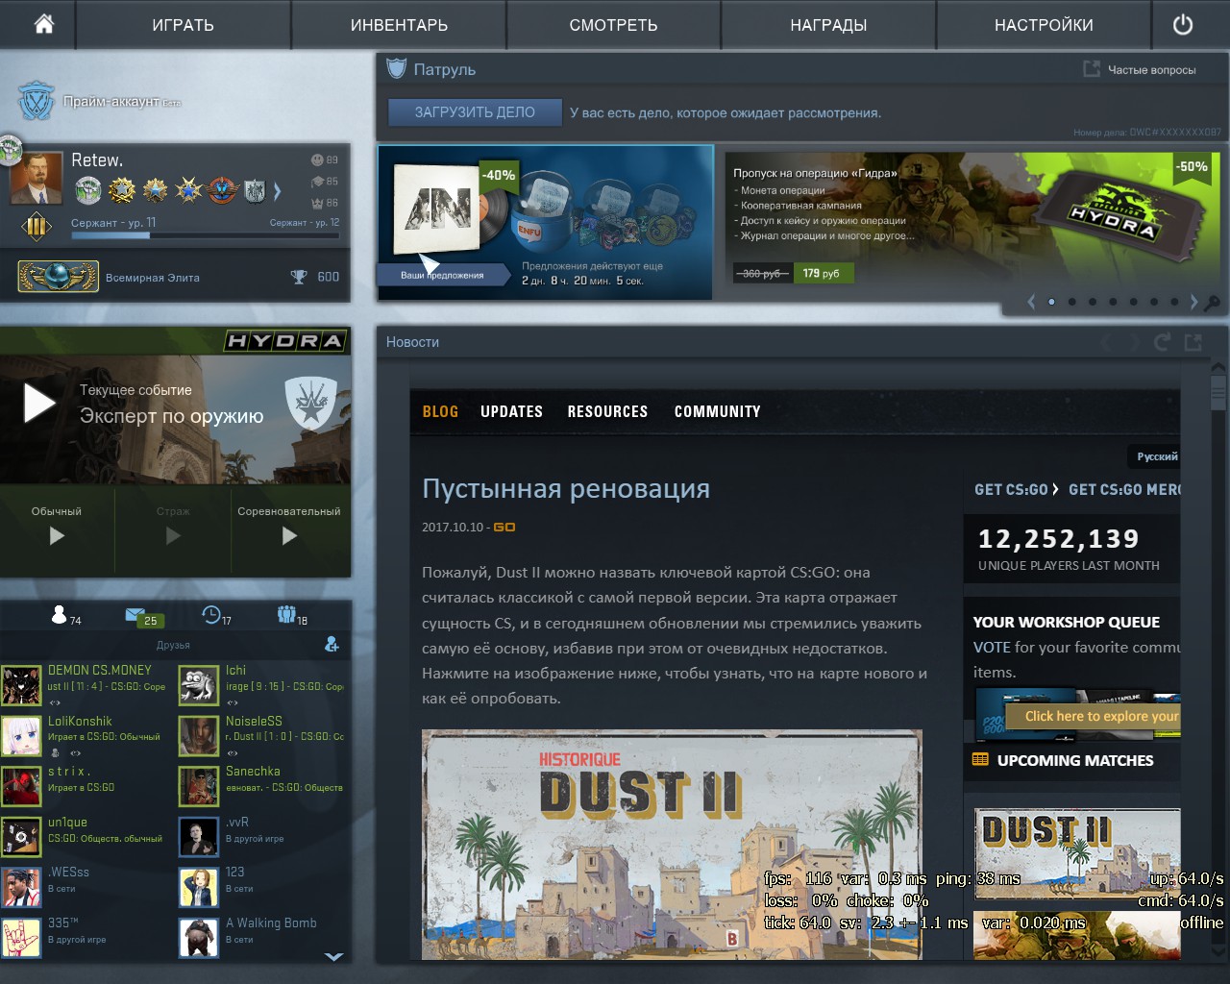Go to previous store carousel page
1230x984 pixels.
pos(1031,302)
